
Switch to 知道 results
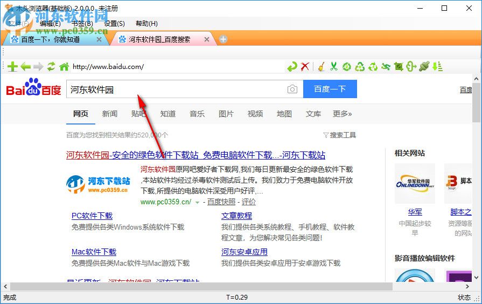point(168,114)
